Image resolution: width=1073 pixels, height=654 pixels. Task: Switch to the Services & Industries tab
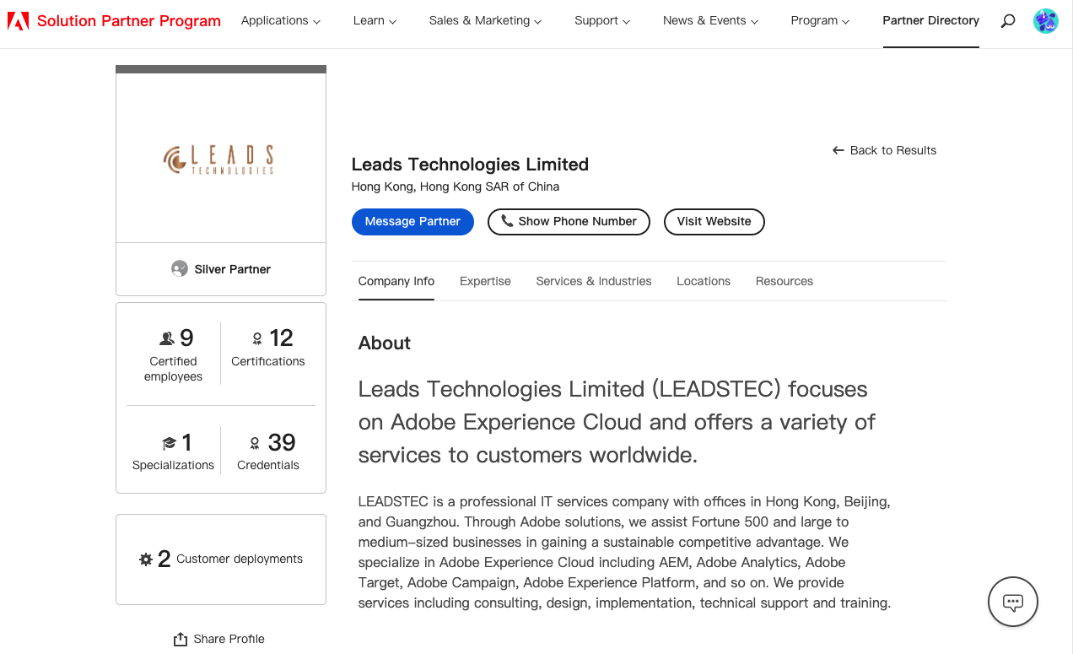point(594,281)
